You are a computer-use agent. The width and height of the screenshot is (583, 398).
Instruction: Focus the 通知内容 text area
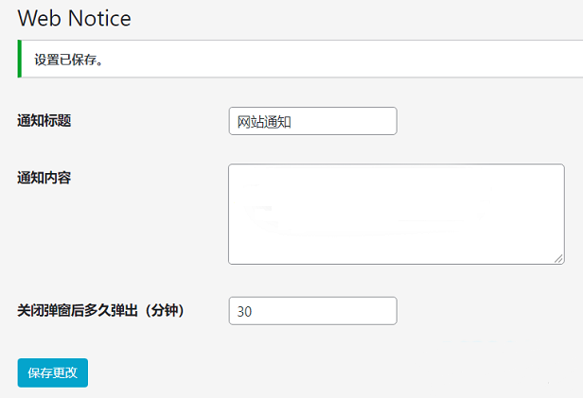(x=396, y=214)
